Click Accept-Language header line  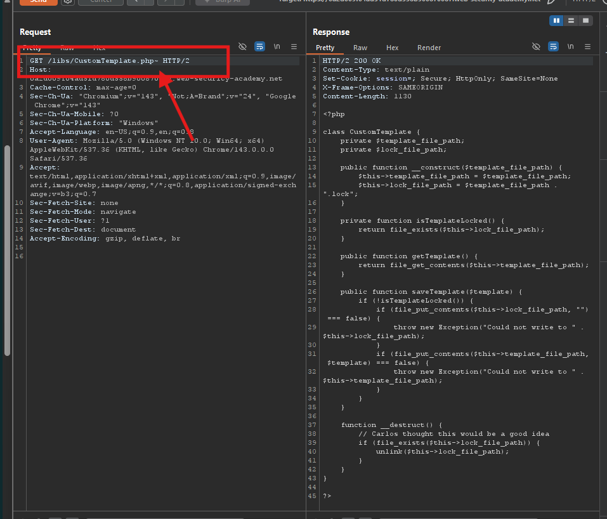(112, 132)
